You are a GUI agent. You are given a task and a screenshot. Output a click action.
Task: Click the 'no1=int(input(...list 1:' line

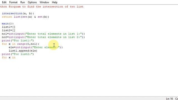point(43,34)
